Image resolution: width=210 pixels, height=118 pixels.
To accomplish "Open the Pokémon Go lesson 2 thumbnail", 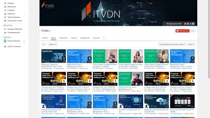I will tap(157, 79).
